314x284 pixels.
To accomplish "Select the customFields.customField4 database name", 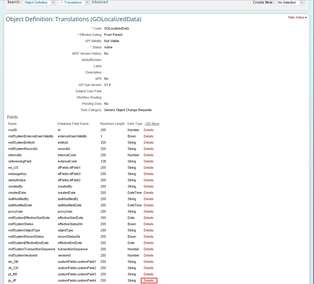I will 77,281.
